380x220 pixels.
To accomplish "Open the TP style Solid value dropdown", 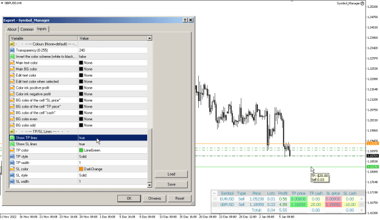I will pos(112,157).
